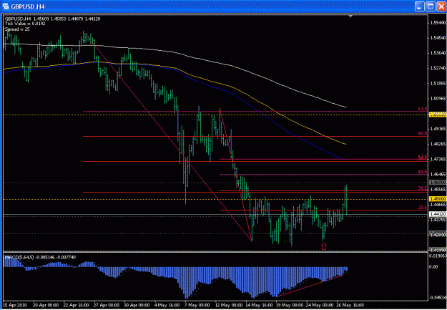Minimize the GBPUSD,H4 chart window
This screenshot has width=447, height=310.
(x=420, y=6)
